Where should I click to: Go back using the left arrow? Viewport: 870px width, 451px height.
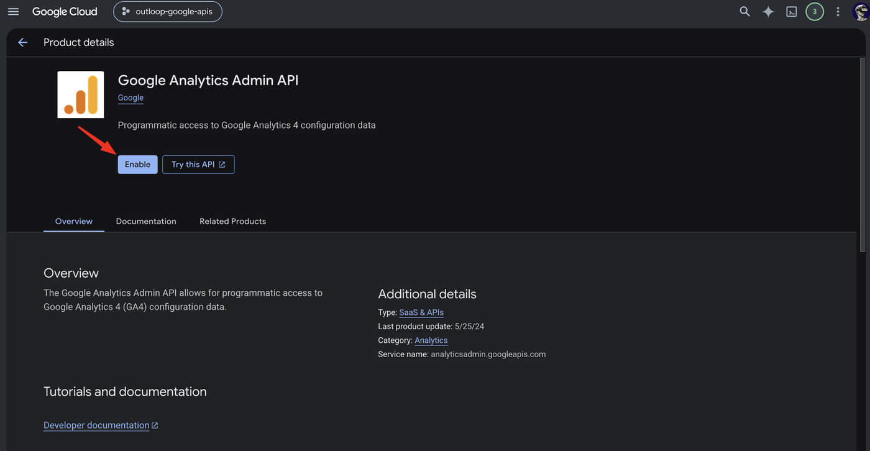22,42
